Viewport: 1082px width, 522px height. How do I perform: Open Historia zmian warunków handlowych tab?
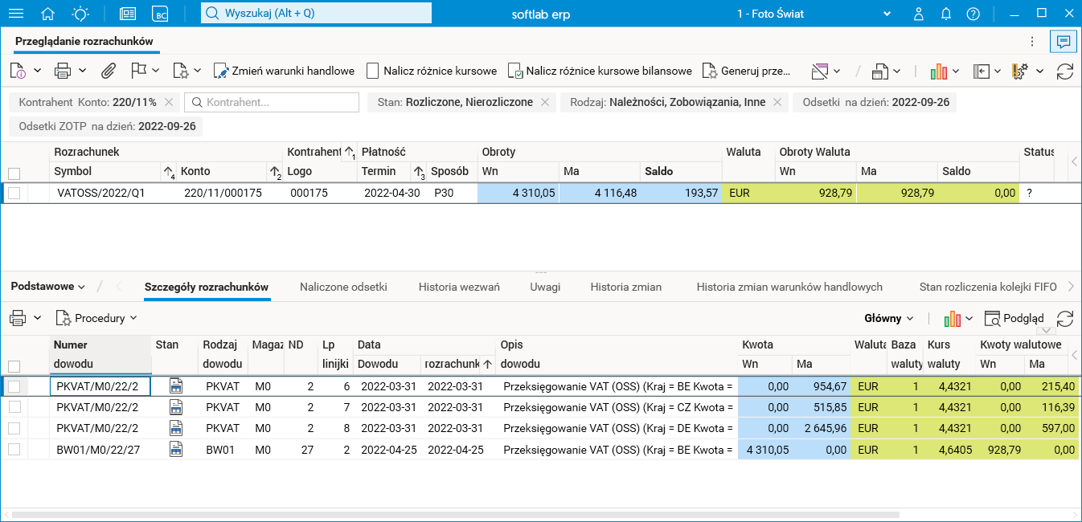[789, 287]
